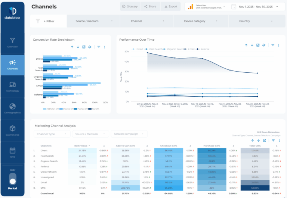Toggle the Email series in chart legend

click(x=189, y=49)
